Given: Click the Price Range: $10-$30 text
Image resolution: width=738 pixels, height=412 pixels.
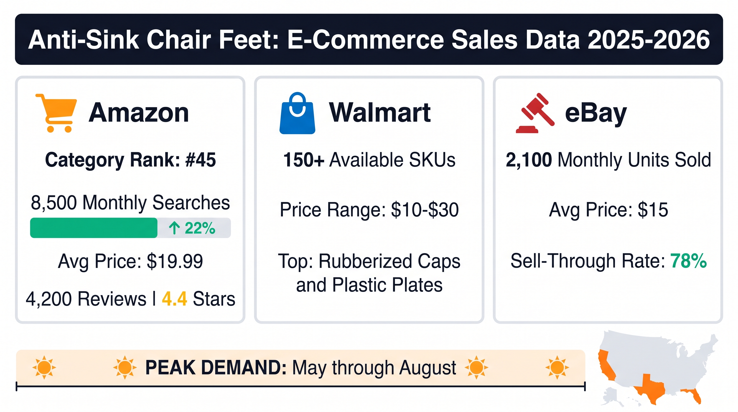Looking at the screenshot, I should pyautogui.click(x=369, y=210).
